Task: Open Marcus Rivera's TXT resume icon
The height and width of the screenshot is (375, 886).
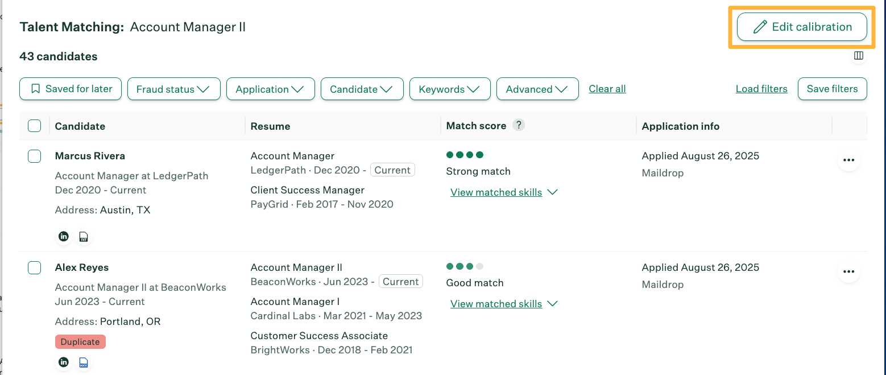Action: pos(84,236)
